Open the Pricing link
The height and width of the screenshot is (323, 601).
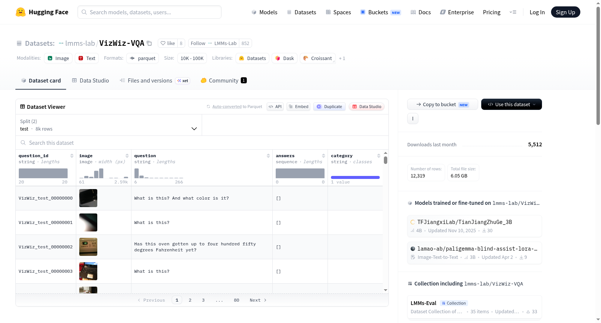(x=491, y=12)
